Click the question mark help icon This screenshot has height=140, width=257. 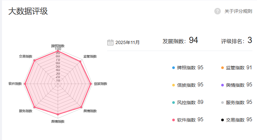pos(218,11)
